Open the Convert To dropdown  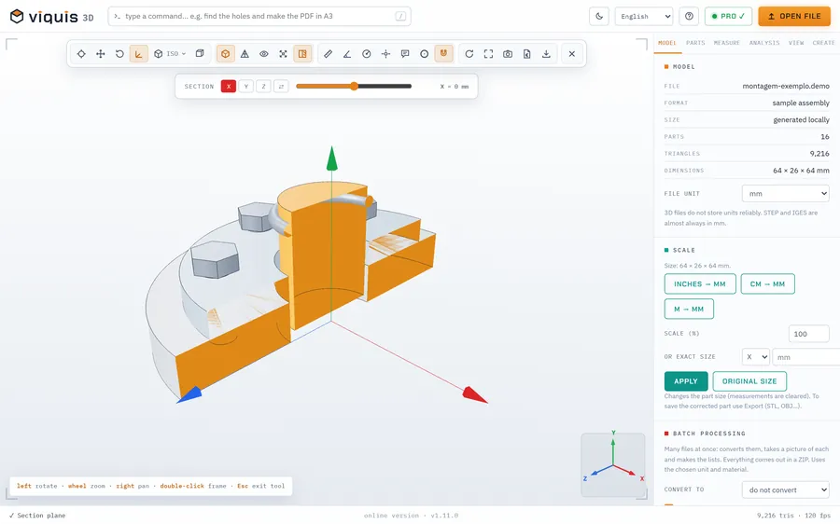785,490
